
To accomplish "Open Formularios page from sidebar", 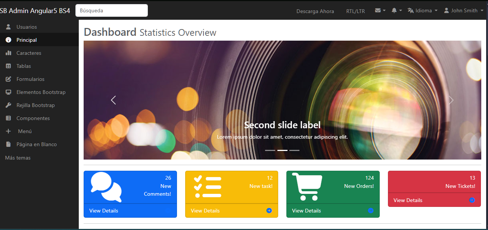I will 39,79.
